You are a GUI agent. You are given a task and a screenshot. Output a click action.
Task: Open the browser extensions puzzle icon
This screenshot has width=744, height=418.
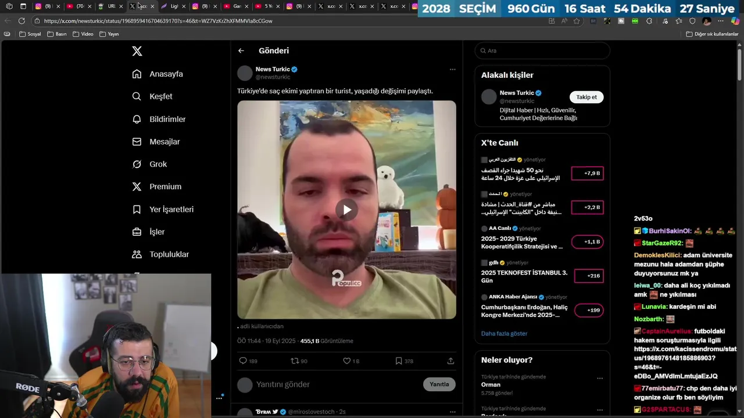pyautogui.click(x=649, y=21)
